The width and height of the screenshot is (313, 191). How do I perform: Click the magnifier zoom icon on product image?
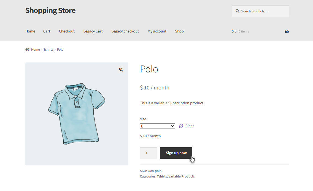coord(121,70)
